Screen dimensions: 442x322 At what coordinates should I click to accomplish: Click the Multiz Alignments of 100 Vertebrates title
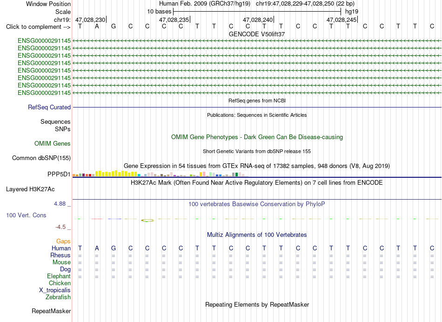pos(257,235)
